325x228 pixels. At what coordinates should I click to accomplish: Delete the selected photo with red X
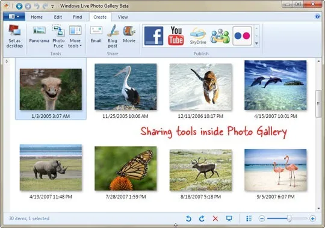215,218
